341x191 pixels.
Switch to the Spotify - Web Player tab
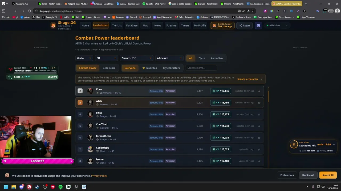(154, 4)
